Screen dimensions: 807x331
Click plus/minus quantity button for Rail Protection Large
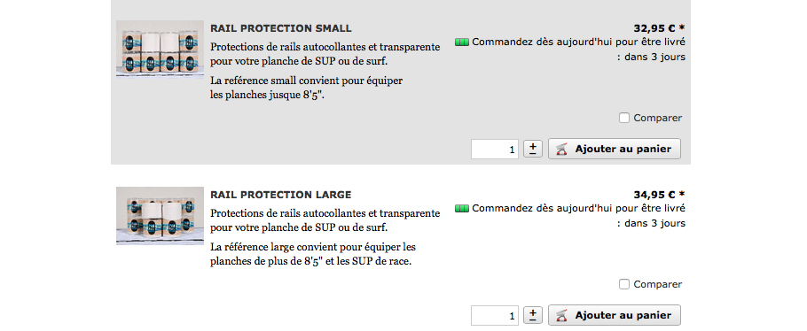point(533,316)
